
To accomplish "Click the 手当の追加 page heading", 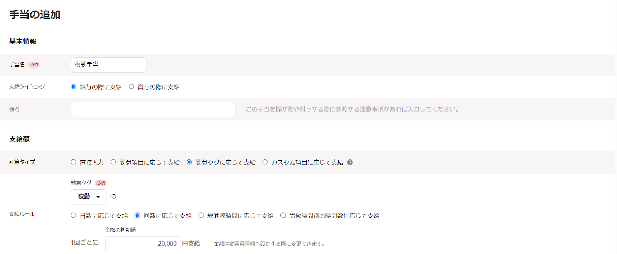I will (x=35, y=15).
